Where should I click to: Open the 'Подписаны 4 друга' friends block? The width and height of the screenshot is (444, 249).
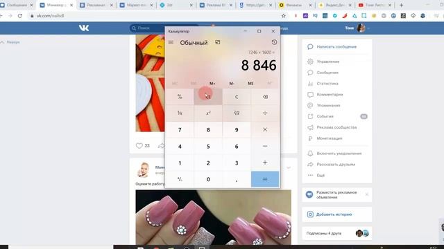[337, 234]
